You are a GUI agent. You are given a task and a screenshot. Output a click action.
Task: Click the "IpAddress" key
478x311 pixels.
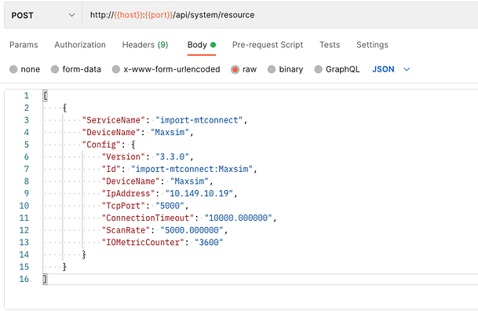(128, 193)
